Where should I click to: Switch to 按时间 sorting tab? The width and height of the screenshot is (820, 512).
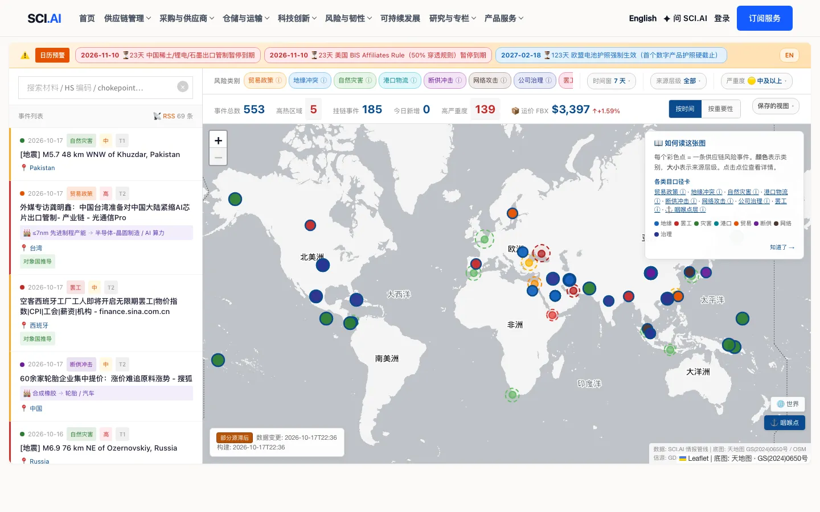pyautogui.click(x=685, y=109)
